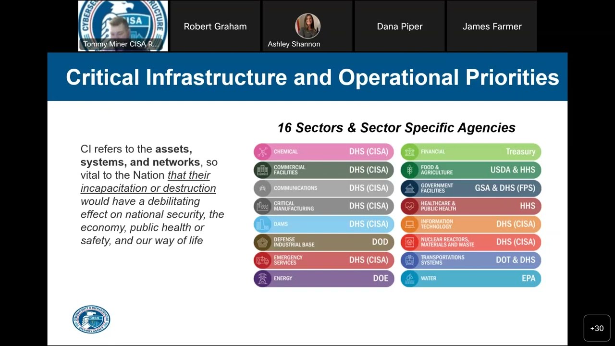The height and width of the screenshot is (346, 615).
Task: Click the DHS (CISA) label in Chemical row
Action: 369,152
